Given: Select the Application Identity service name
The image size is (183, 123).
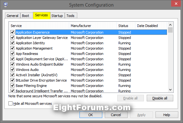Looking at the screenshot, I should tap(30, 43).
